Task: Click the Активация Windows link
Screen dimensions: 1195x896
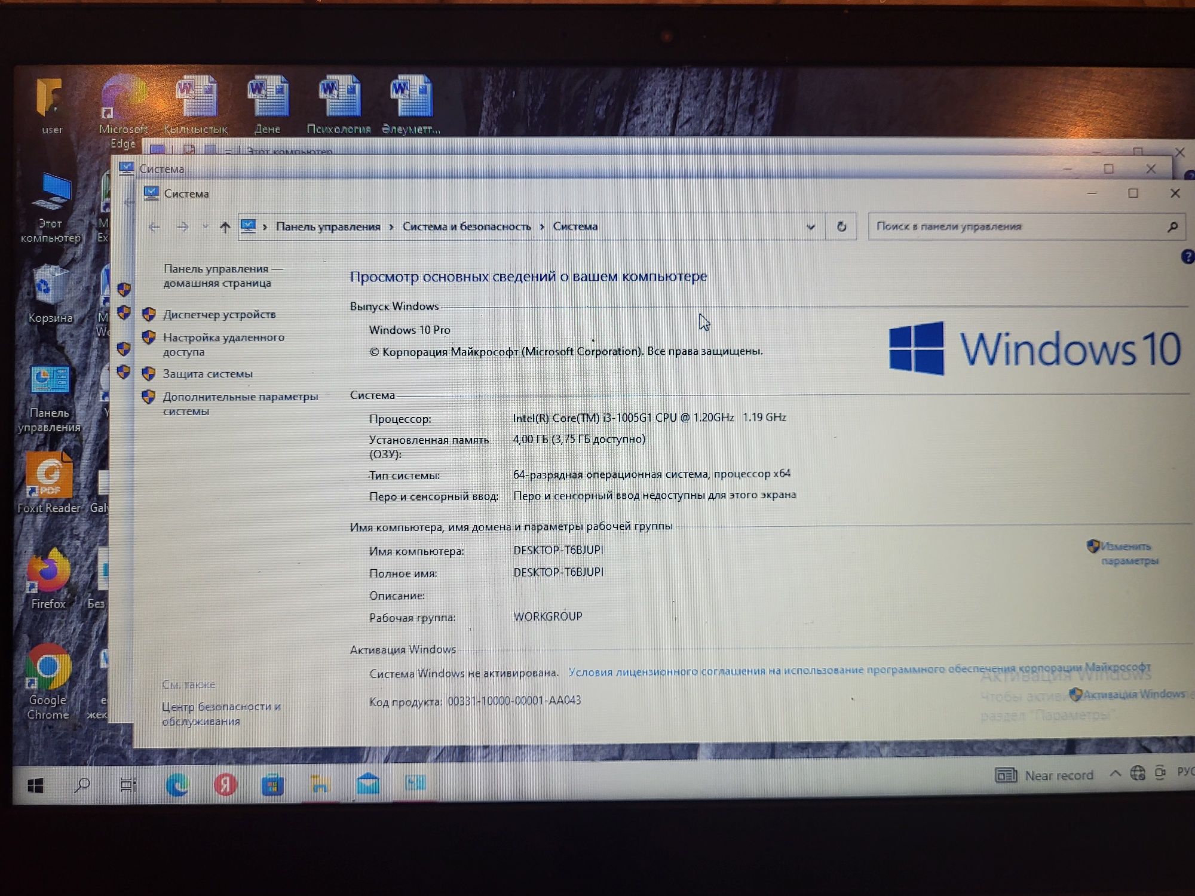Action: tap(1133, 694)
